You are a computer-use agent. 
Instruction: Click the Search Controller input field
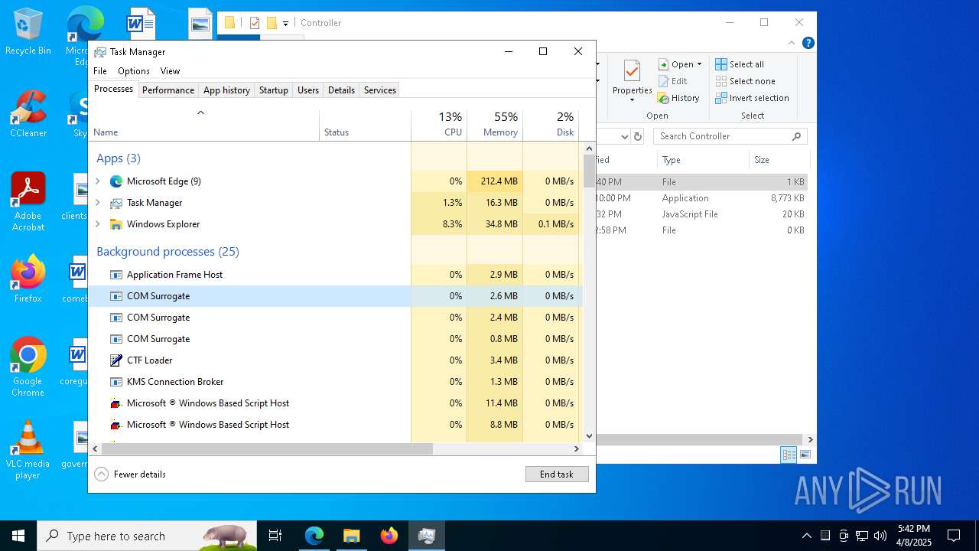tap(730, 136)
